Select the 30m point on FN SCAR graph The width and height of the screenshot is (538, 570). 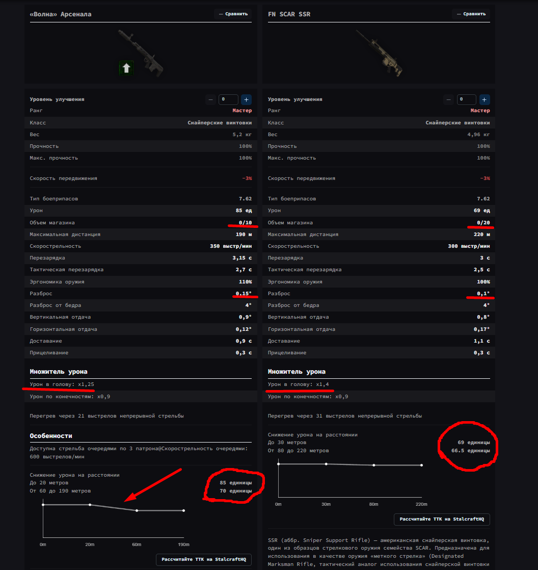[x=326, y=464]
